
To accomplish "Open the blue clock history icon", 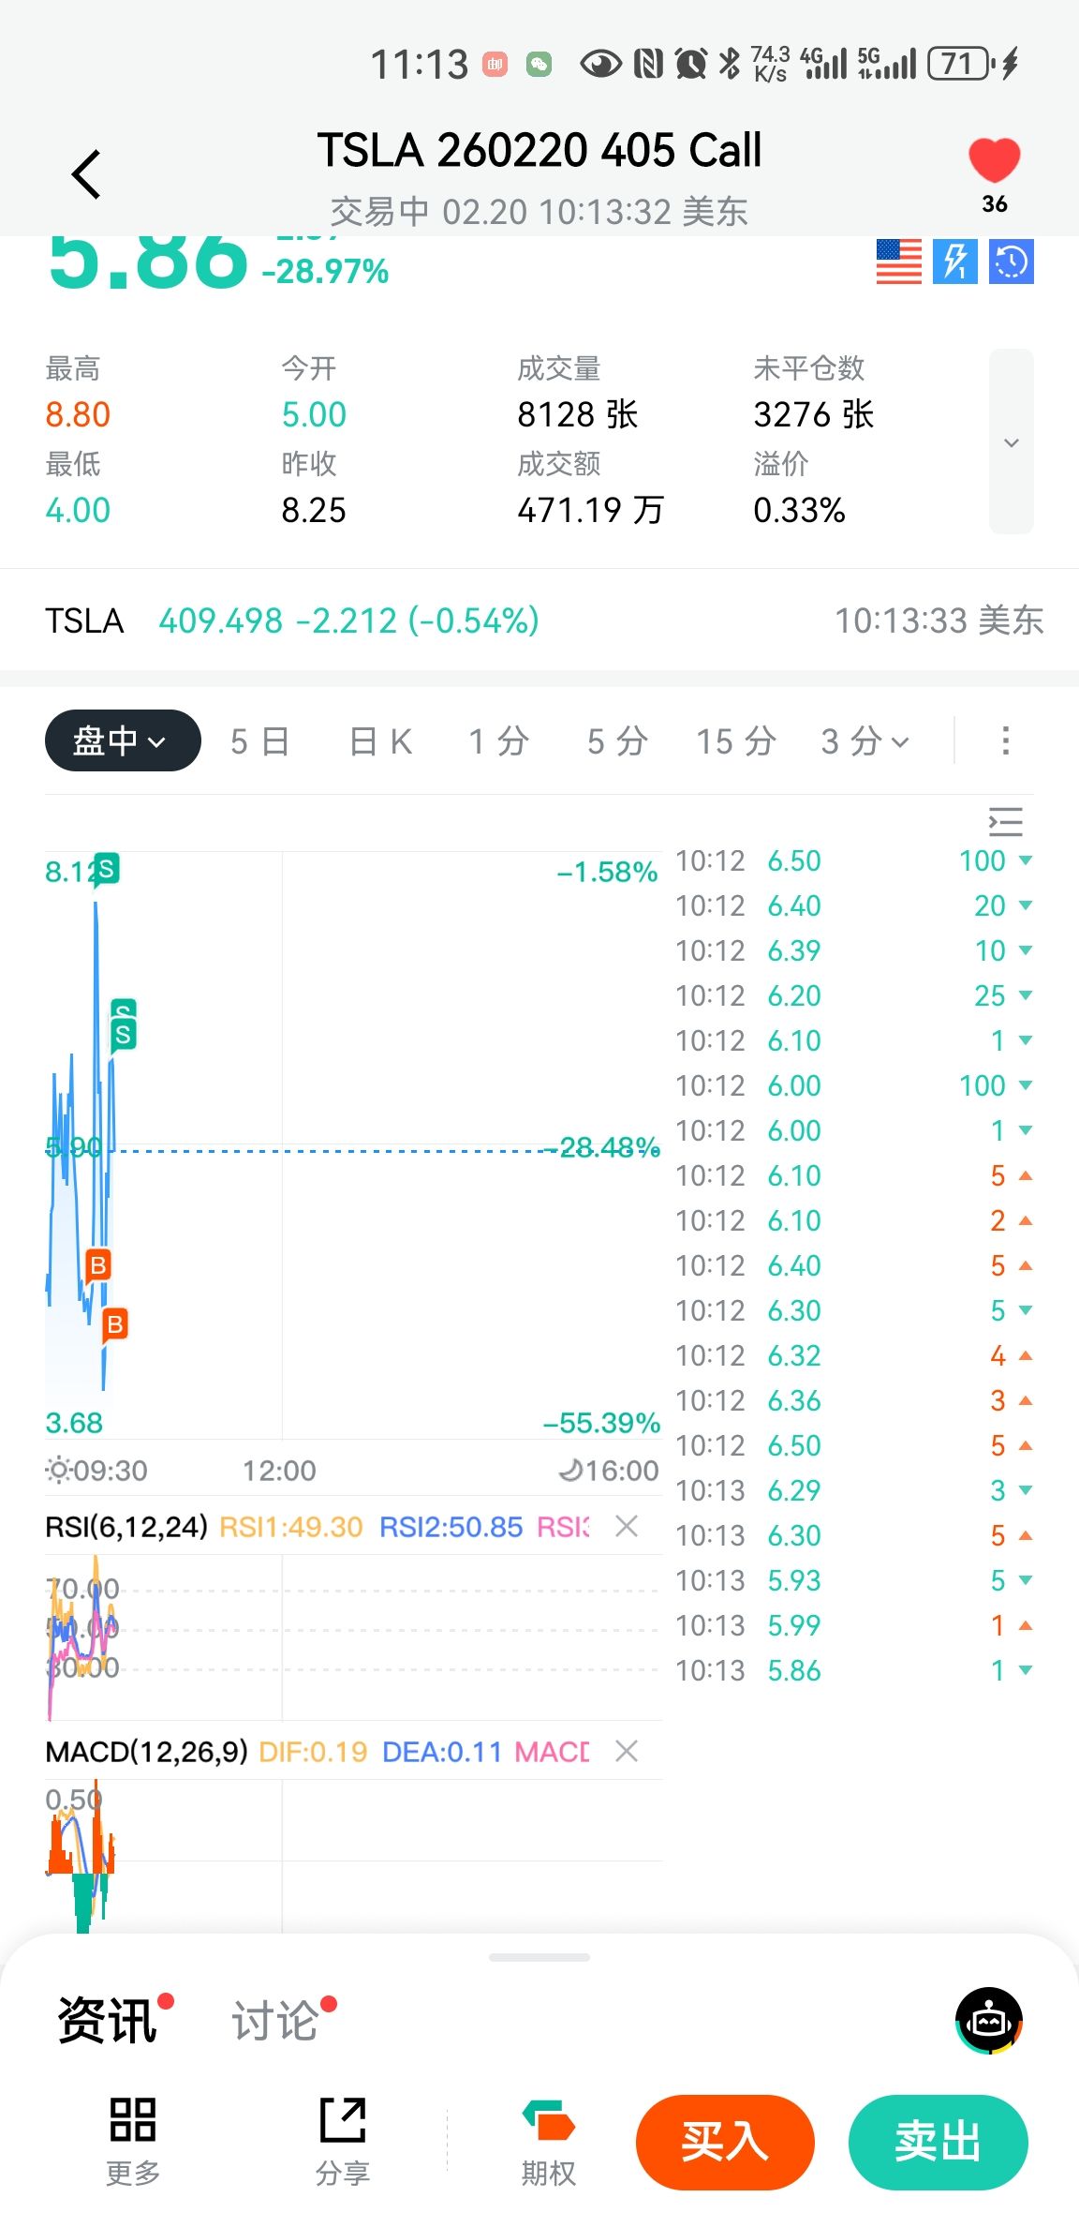I will coord(1011,262).
